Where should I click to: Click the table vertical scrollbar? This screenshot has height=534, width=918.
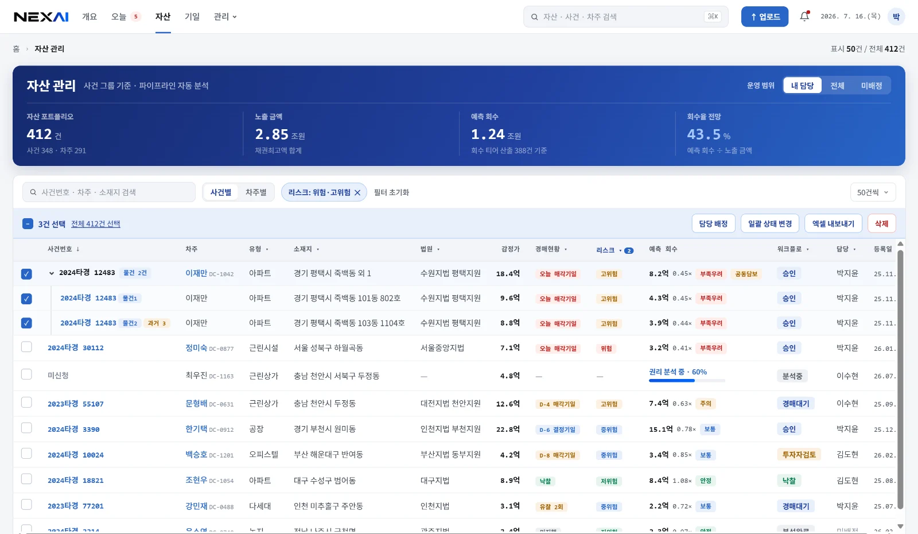[x=900, y=379]
